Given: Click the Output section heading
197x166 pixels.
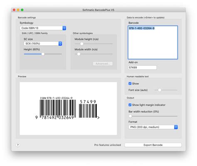Looking at the screenshot, I should [x=131, y=98].
